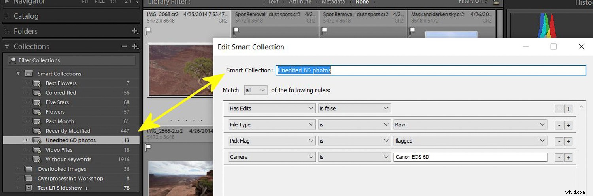The height and width of the screenshot is (196, 593).
Task: Click the Smart Collections set folder icon
Action: click(x=28, y=73)
